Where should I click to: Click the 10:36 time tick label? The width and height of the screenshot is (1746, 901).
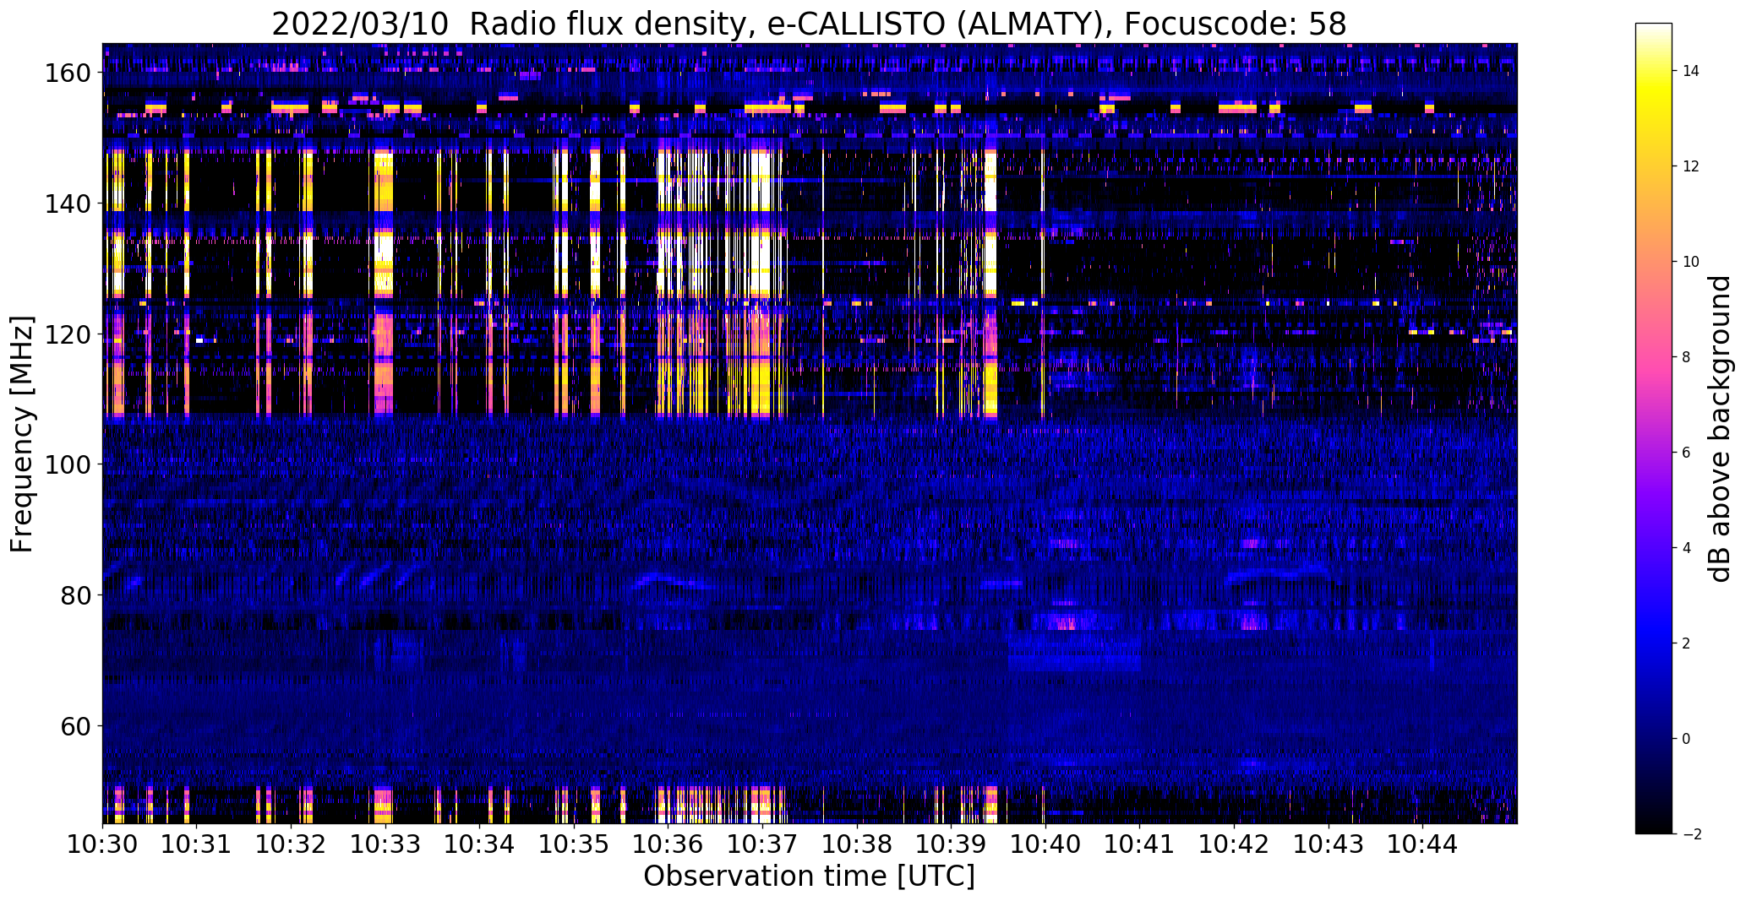click(668, 844)
